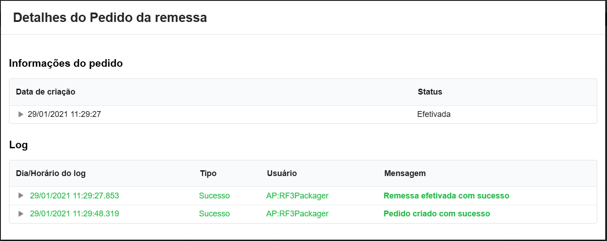Screen dimensions: 607x241
Task: Click the Mensagem column header
Action: click(x=405, y=173)
